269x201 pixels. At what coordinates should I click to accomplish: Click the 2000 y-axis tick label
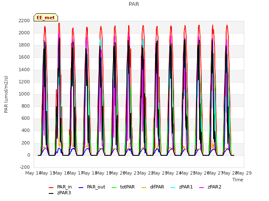24,33
